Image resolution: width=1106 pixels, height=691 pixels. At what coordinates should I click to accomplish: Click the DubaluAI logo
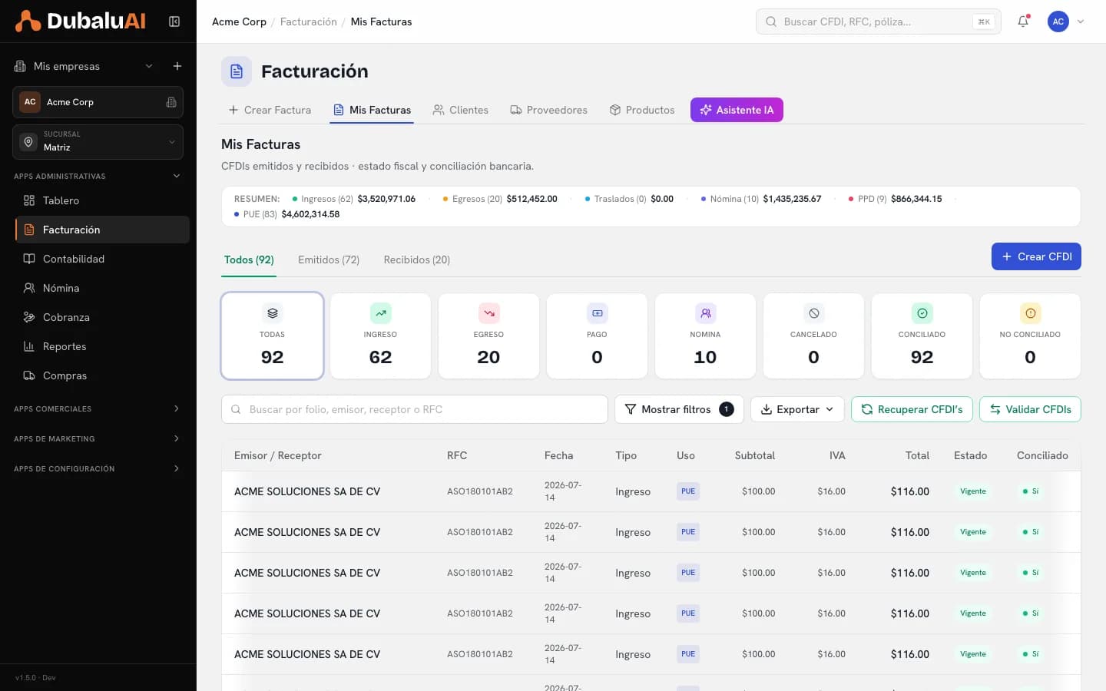(x=80, y=21)
